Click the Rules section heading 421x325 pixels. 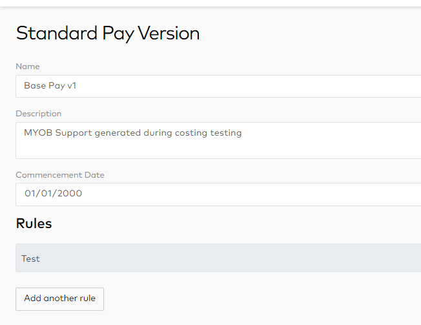tap(34, 224)
